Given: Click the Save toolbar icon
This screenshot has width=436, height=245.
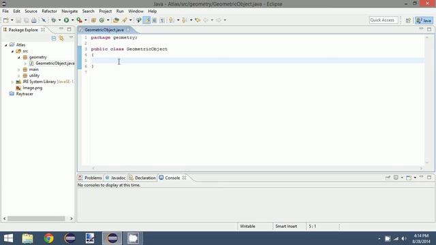Looking at the screenshot, I should [18, 20].
